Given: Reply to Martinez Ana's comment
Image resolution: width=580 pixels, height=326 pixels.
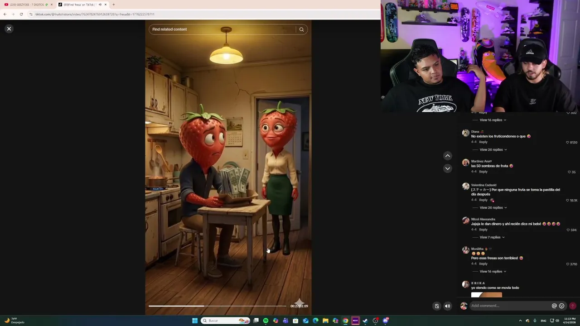Looking at the screenshot, I should 483,172.
